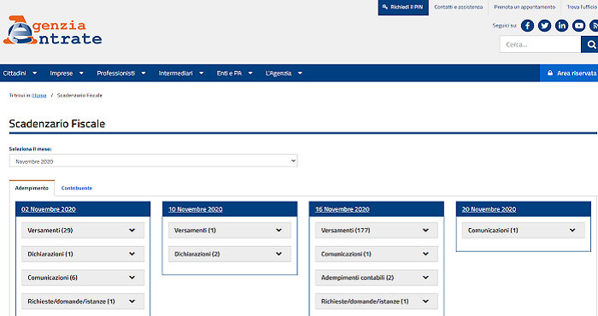598x316 pixels.
Task: Open the Professionisti menu
Action: (121, 73)
